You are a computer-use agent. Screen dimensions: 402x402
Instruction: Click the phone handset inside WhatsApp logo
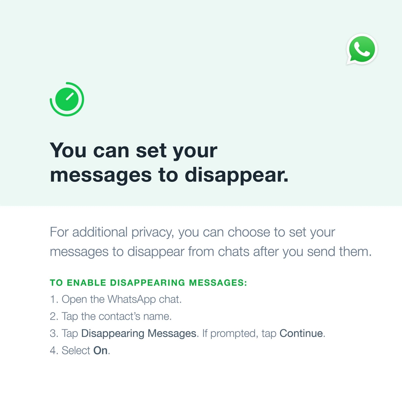click(x=362, y=49)
